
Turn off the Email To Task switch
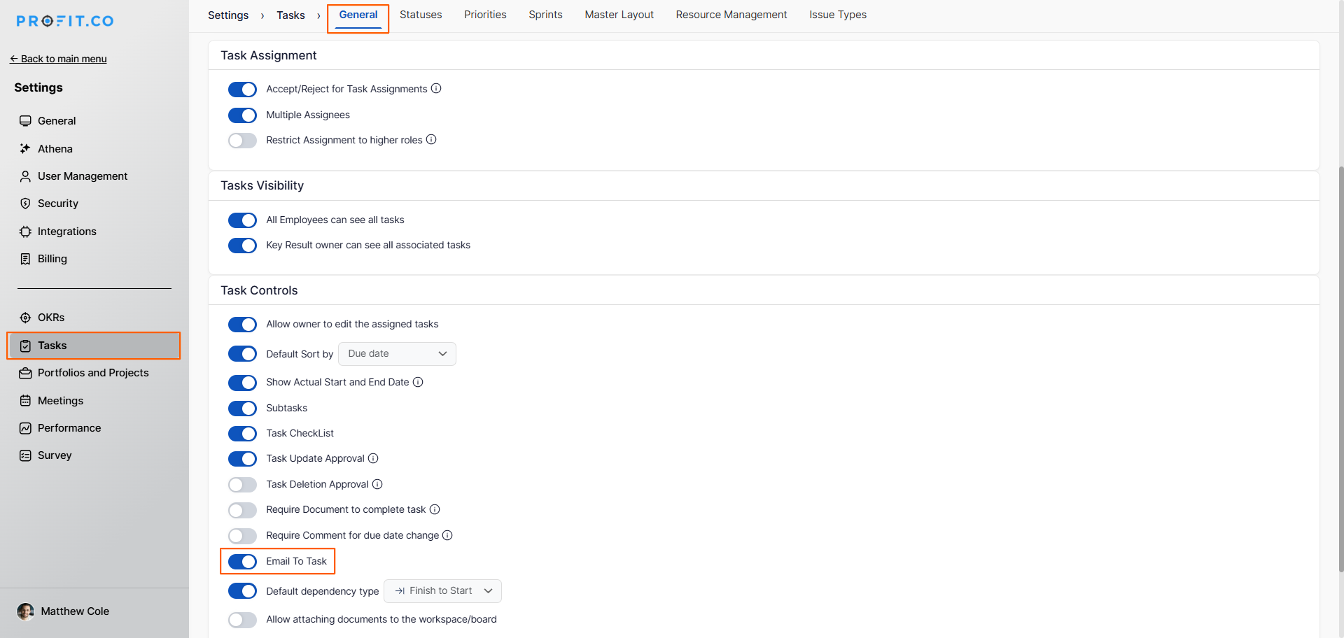click(x=242, y=562)
